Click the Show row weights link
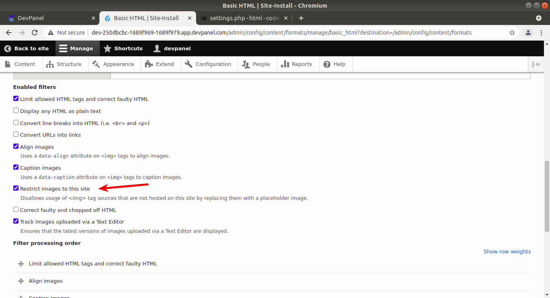This screenshot has width=550, height=298. [x=507, y=251]
